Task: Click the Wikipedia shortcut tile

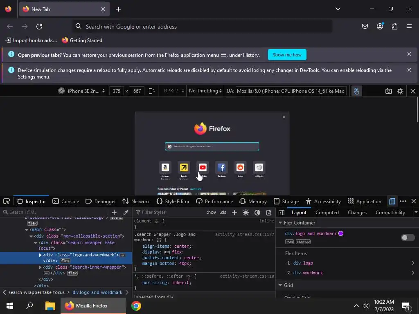Action: pos(259,167)
